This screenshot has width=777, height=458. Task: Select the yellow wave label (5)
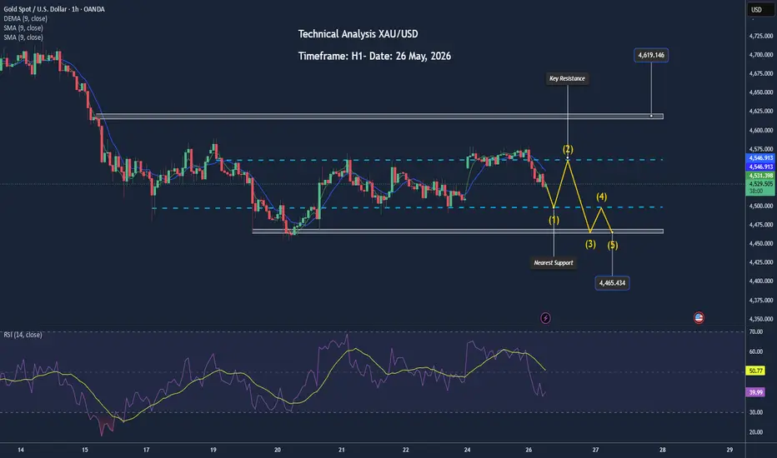tap(613, 245)
